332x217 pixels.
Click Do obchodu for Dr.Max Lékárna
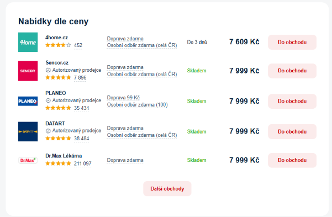(292, 160)
